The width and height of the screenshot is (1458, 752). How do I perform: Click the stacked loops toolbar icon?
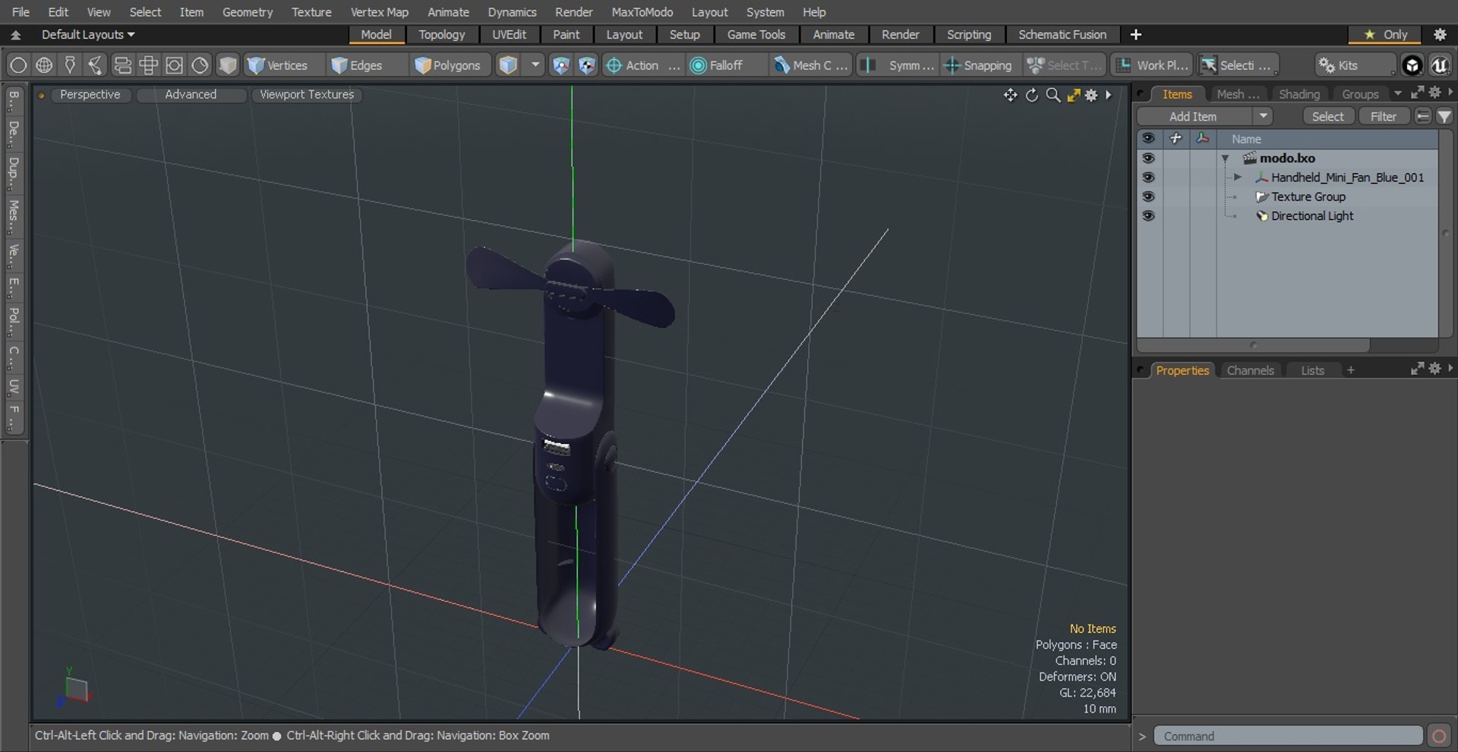click(122, 65)
